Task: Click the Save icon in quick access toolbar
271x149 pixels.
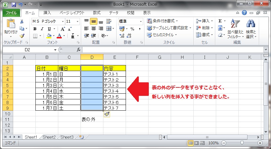Action: pyautogui.click(x=14, y=4)
